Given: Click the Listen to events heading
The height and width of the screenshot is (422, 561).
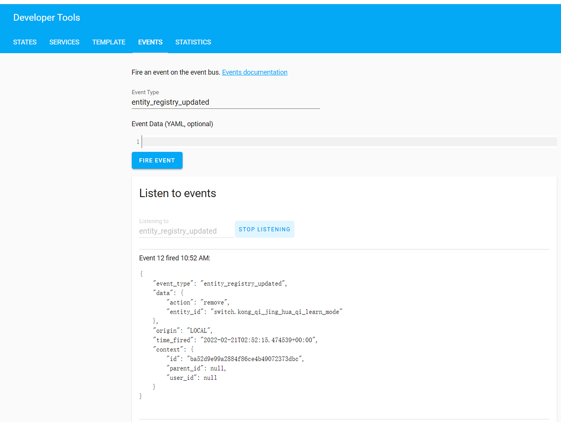Looking at the screenshot, I should coord(178,193).
